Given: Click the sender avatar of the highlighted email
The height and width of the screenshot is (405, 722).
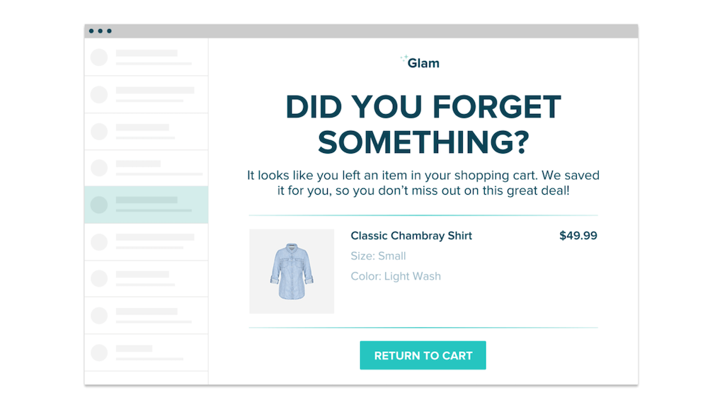Looking at the screenshot, I should point(99,205).
